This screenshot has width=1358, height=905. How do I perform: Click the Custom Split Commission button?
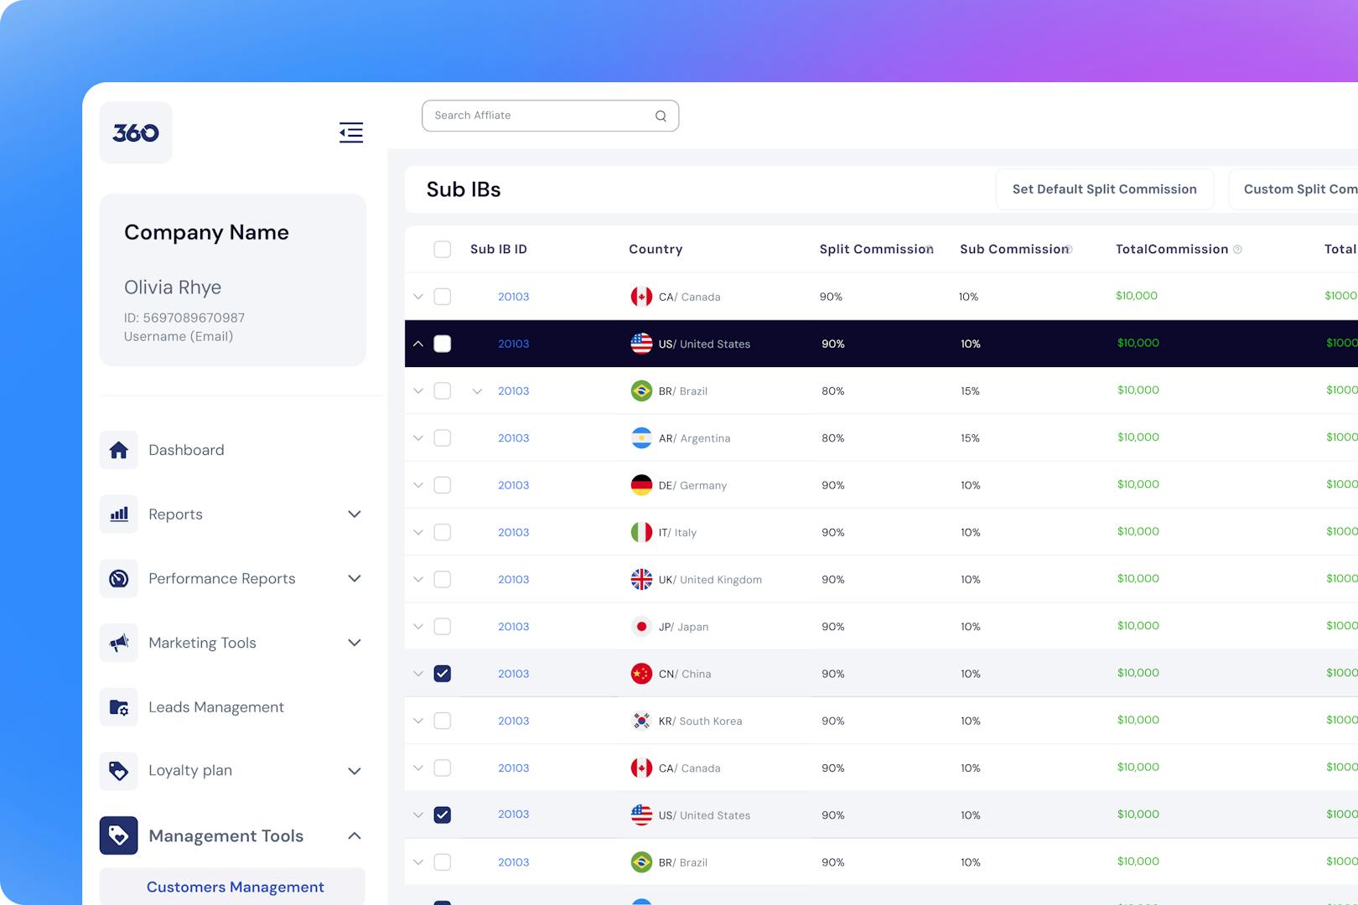pyautogui.click(x=1293, y=189)
